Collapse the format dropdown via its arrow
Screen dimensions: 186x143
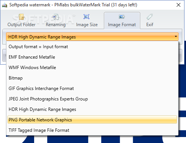pyautogui.click(x=176, y=37)
